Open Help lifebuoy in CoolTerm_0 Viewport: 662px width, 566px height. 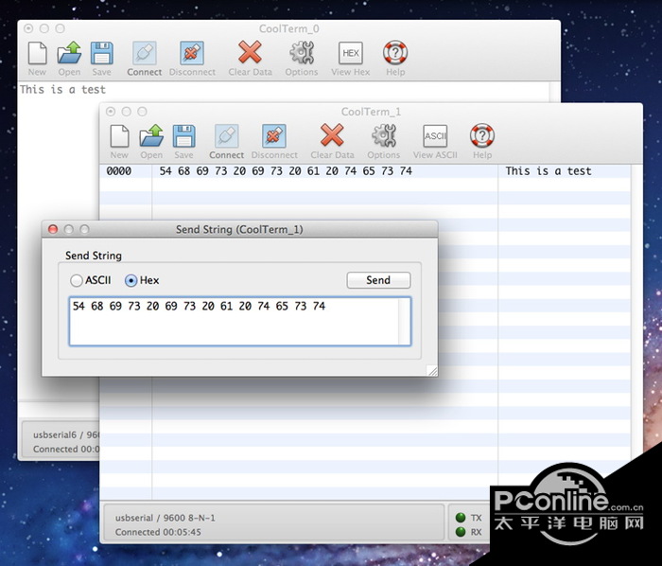tap(395, 52)
